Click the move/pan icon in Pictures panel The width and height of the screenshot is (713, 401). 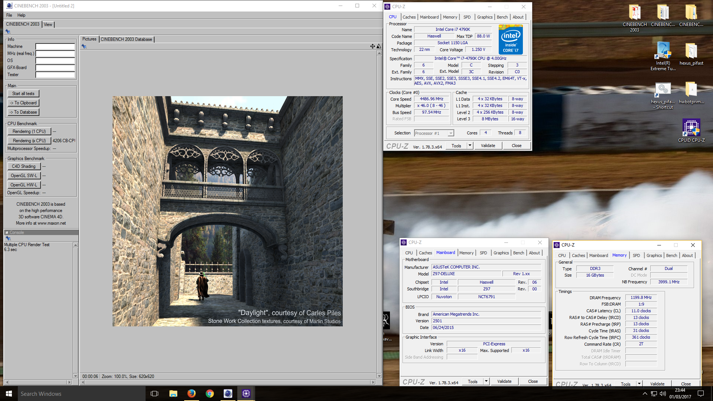372,46
